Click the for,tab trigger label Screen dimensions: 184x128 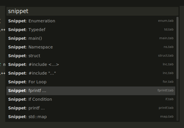[x=168, y=82]
